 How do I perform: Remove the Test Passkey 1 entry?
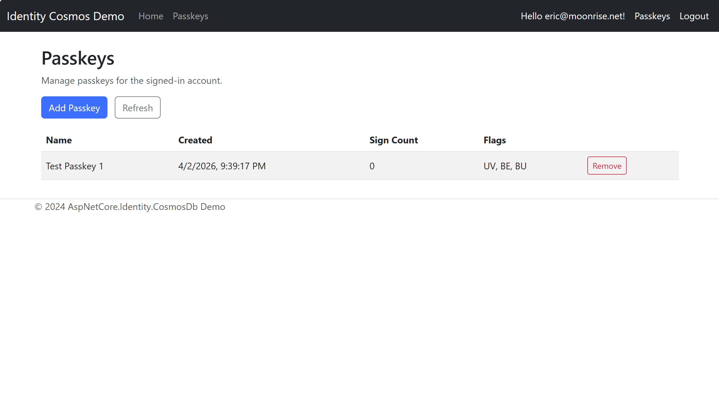(x=606, y=166)
